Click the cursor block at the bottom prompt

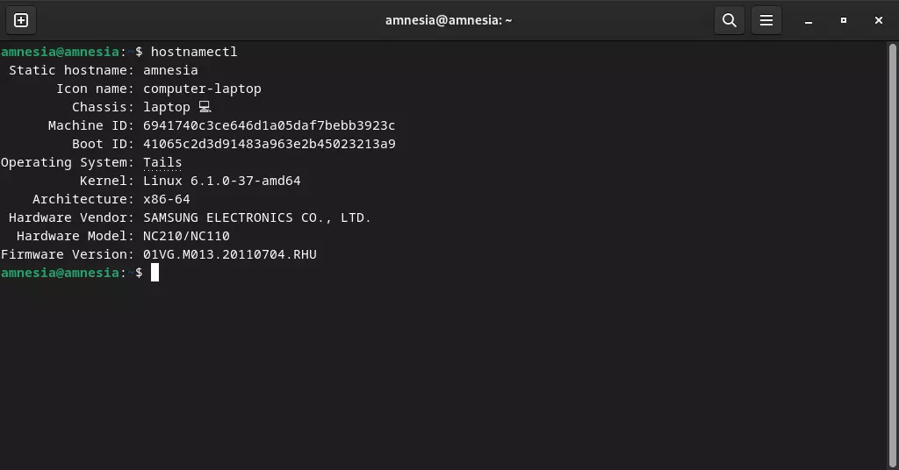coord(155,273)
